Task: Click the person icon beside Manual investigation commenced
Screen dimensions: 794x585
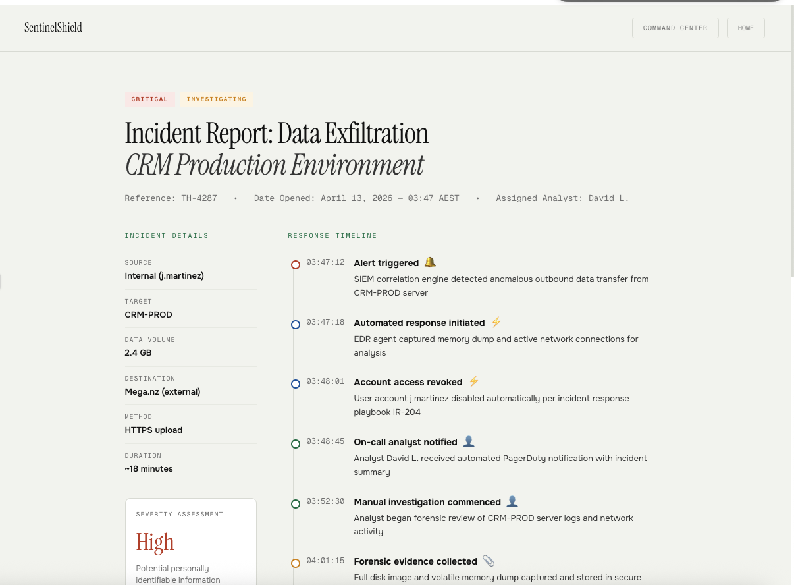Action: click(x=512, y=501)
